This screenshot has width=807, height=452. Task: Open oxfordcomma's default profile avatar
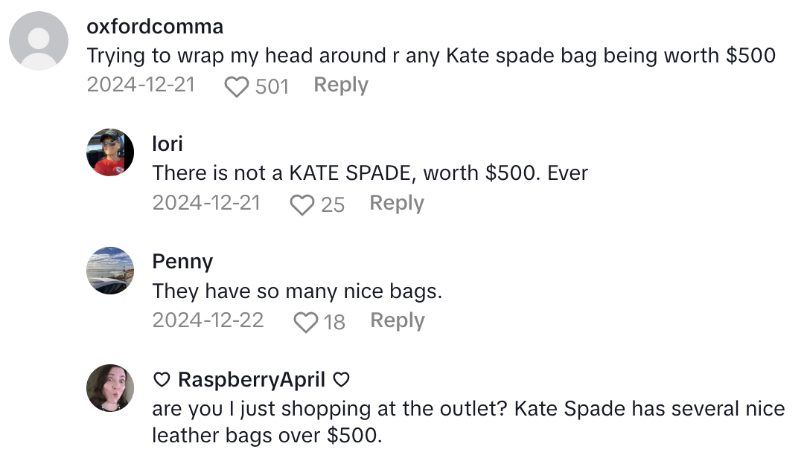click(x=39, y=41)
